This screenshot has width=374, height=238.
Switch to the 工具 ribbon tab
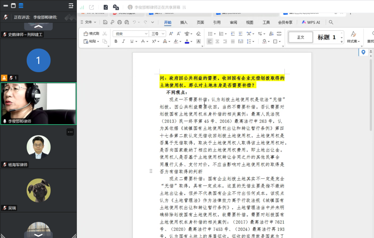(x=266, y=22)
